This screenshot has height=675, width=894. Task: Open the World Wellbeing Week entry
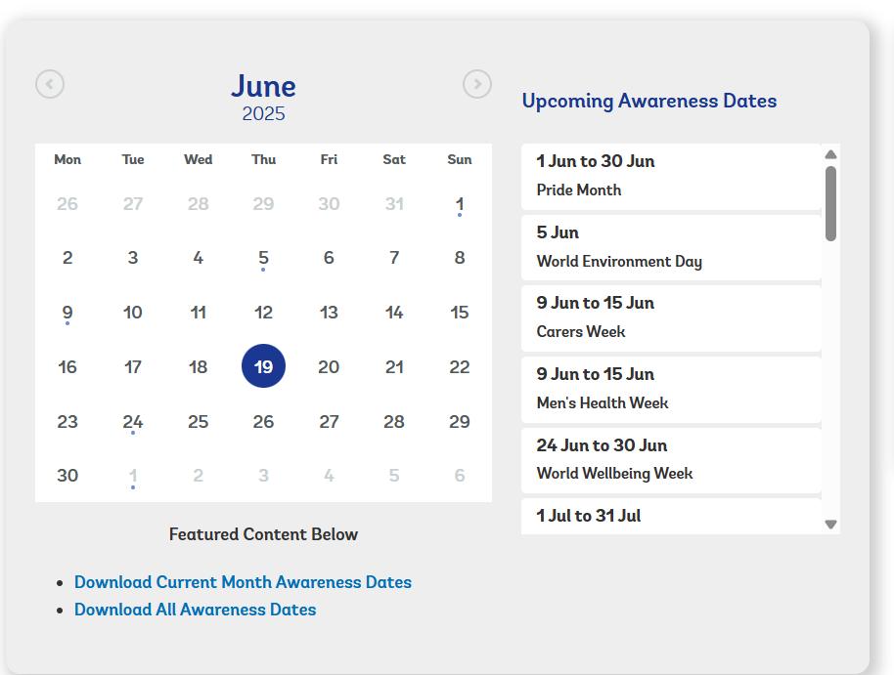[671, 460]
